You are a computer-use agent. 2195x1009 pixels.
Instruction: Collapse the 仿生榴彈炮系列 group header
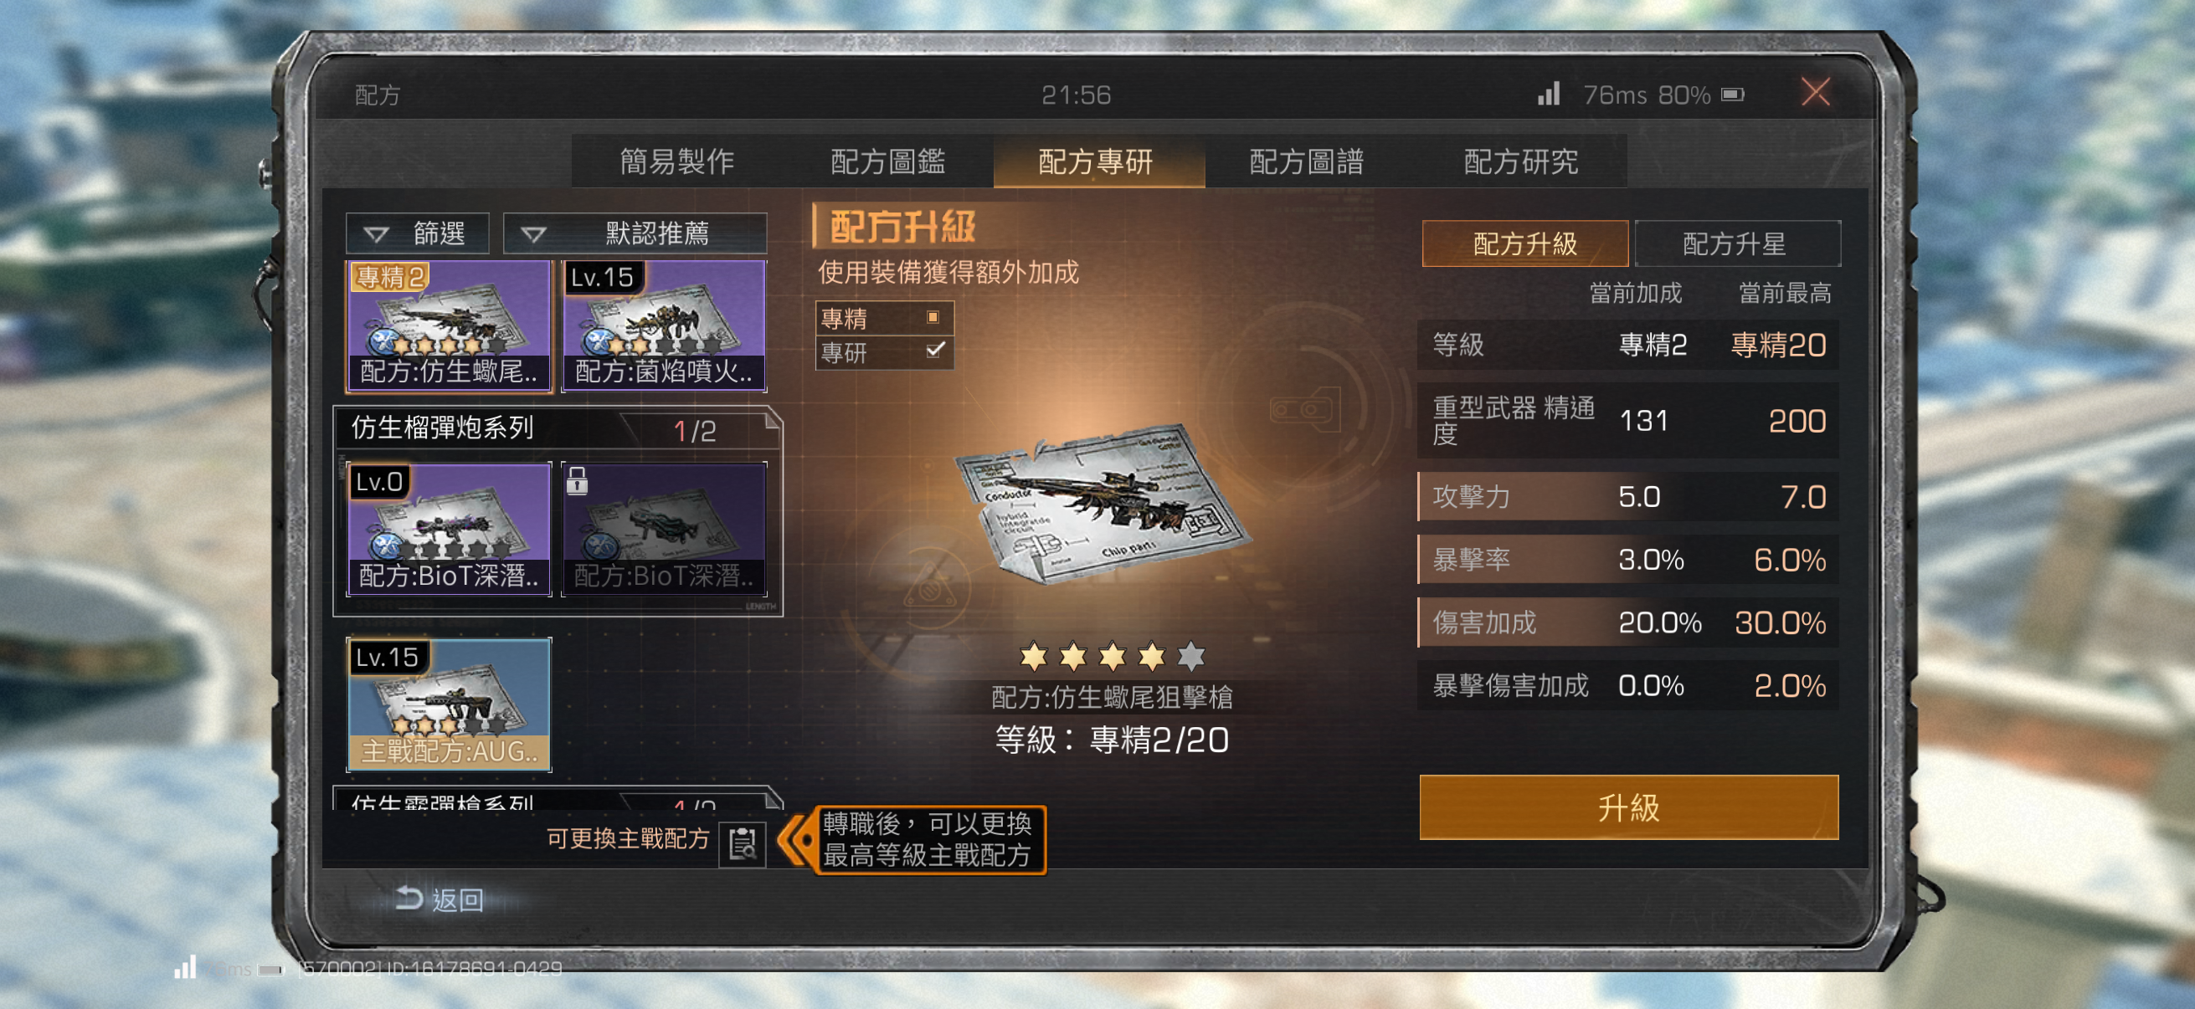pos(558,428)
